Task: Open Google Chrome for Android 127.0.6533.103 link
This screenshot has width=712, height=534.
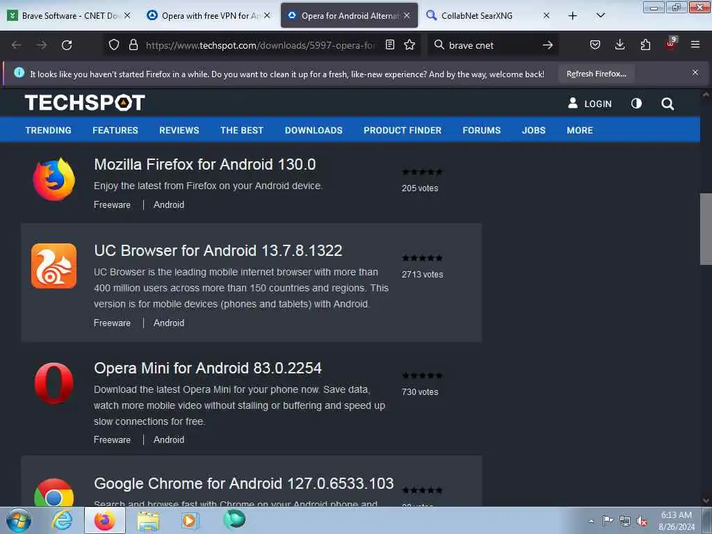Action: click(x=244, y=484)
